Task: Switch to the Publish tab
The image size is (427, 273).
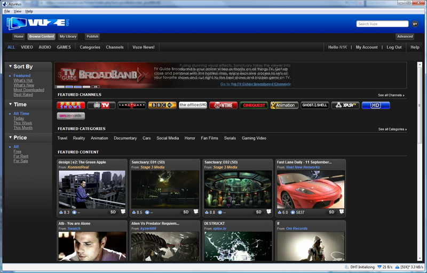Action: pyautogui.click(x=92, y=36)
